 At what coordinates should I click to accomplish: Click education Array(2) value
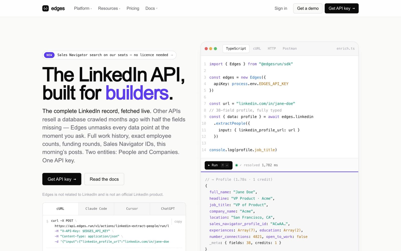coord(292,230)
